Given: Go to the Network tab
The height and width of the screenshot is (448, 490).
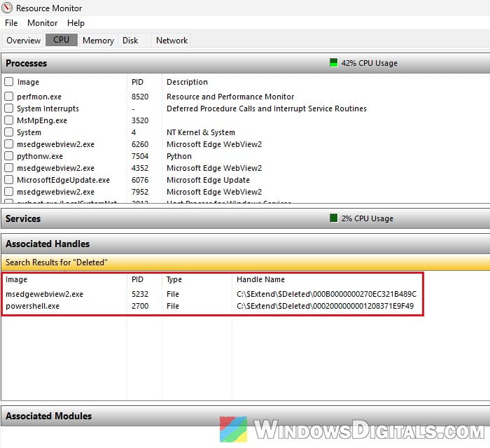Looking at the screenshot, I should click(x=172, y=41).
